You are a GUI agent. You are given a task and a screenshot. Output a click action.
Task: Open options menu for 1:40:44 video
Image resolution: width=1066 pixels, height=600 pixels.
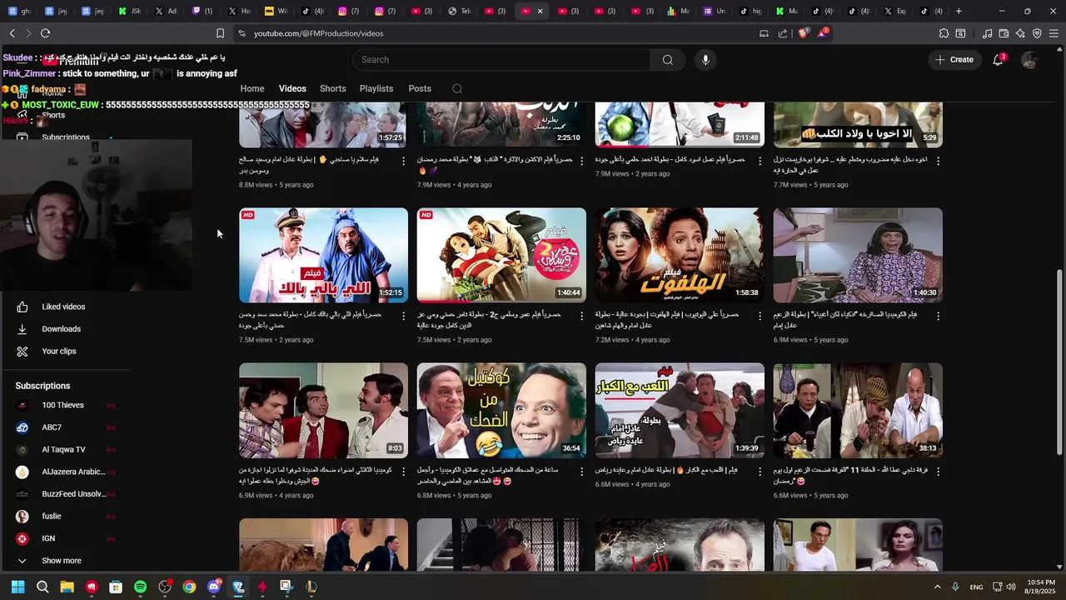coord(582,316)
